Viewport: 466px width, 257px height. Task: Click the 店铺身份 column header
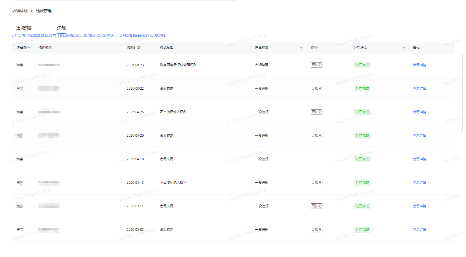point(23,48)
